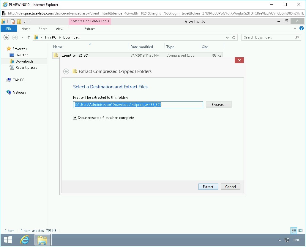Viewport: 306px width, 247px height.
Task: Open the recent locations dropdown arrow
Action: pyautogui.click(x=22, y=37)
